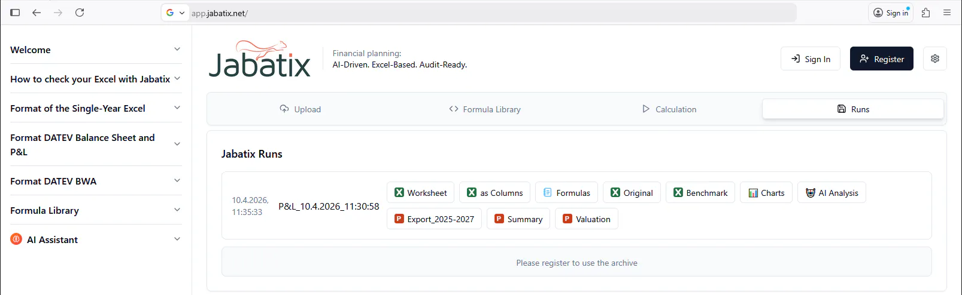Switch to the Calculation tab
Screen dimensions: 962x295
point(669,109)
